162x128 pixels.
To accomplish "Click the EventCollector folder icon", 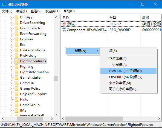I will pos(16,28).
